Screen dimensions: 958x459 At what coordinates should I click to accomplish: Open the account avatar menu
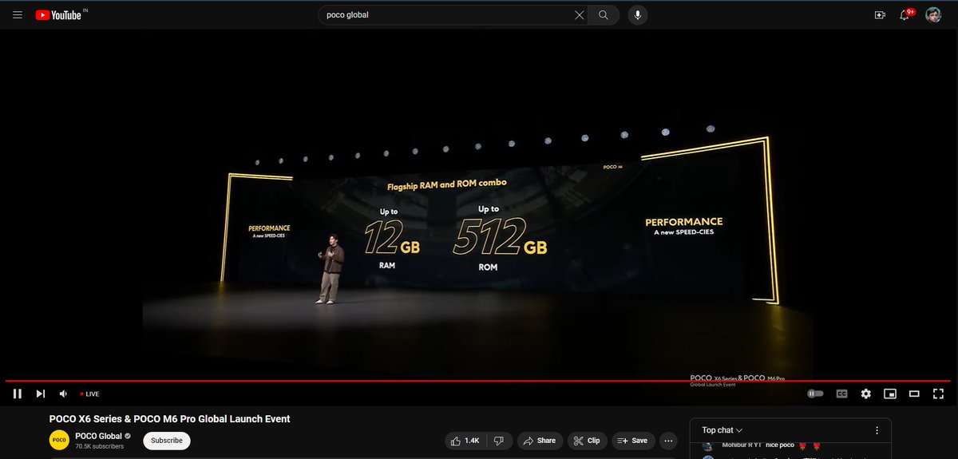point(933,15)
